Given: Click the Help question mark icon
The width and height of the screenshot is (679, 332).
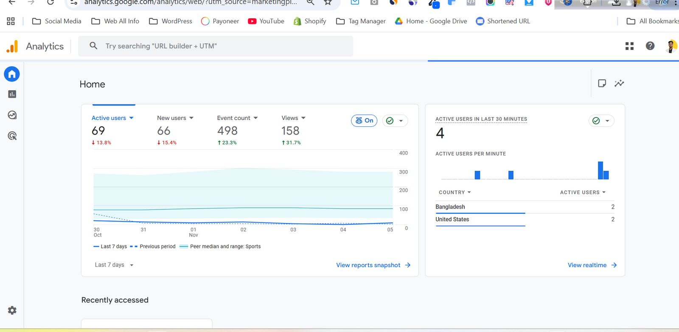Looking at the screenshot, I should coord(650,46).
